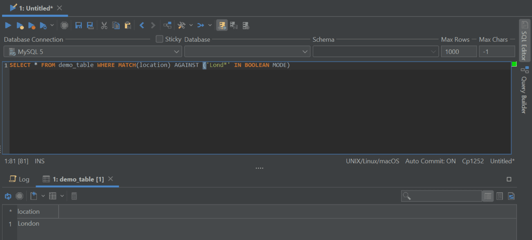Switch result view to text mode icon
This screenshot has width=532, height=240.
(500, 196)
